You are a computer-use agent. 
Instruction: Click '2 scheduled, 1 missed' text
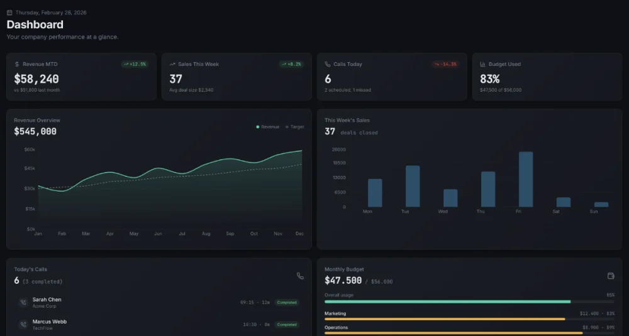tap(348, 90)
